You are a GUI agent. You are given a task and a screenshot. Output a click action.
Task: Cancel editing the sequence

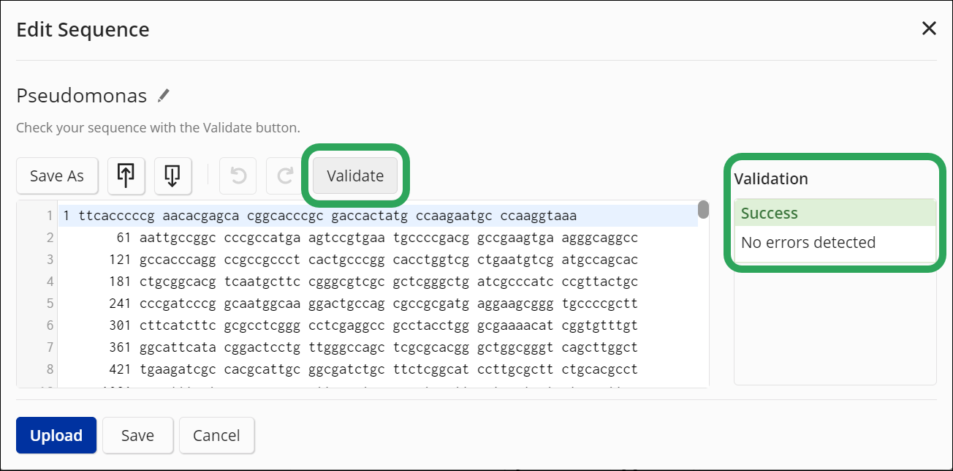pos(216,435)
